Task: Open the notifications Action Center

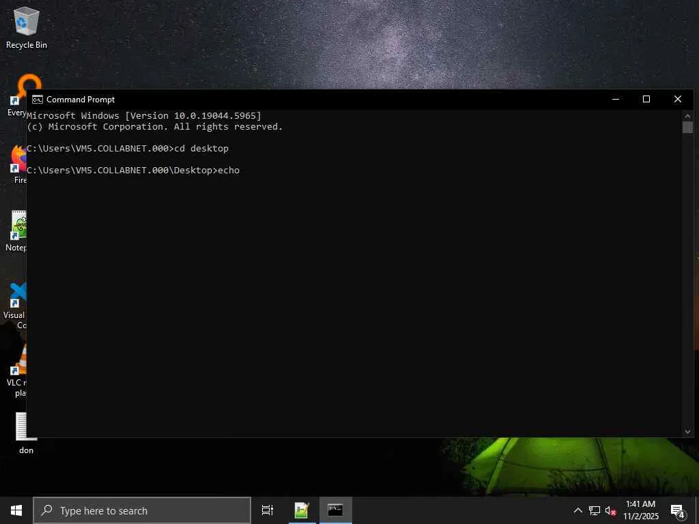Action: 678,510
